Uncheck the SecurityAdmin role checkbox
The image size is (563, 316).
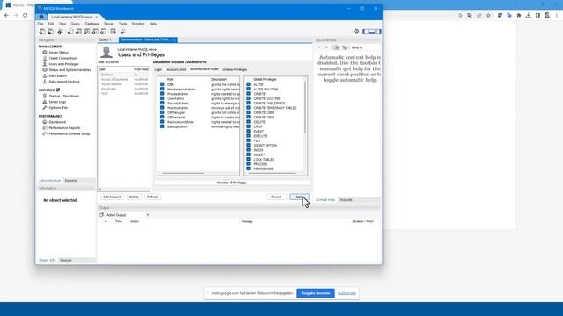[x=162, y=104]
